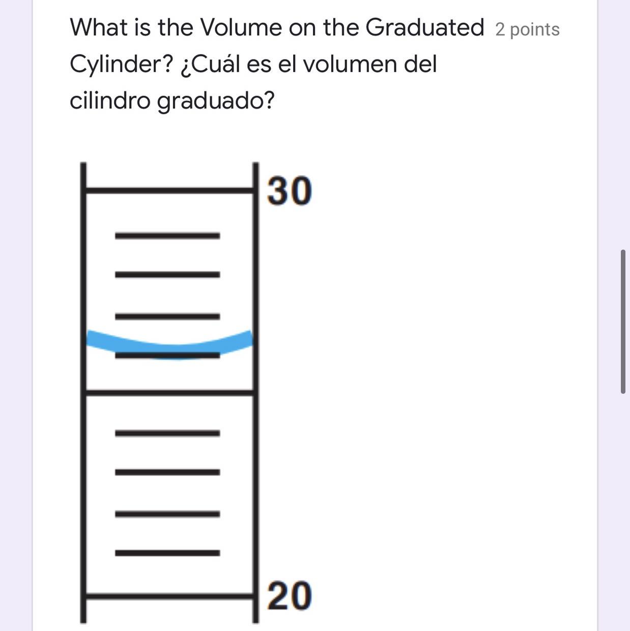630x631 pixels.
Task: Click the word "Cylinder?" in the question
Action: (x=122, y=65)
